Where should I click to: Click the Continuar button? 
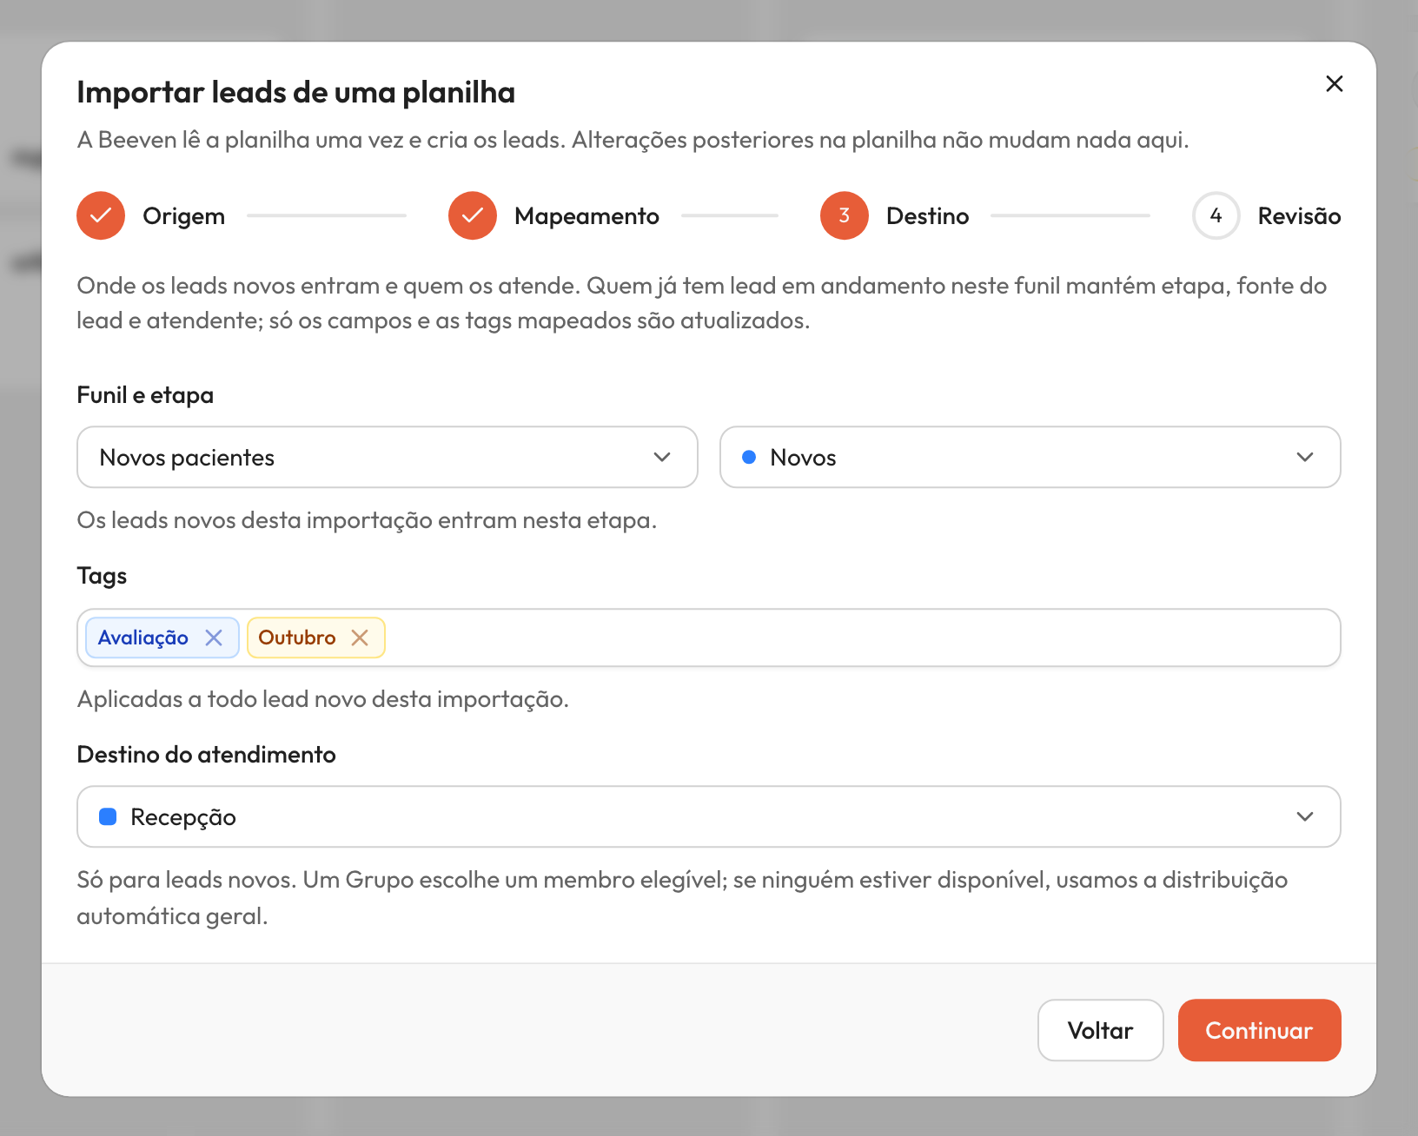click(1259, 1030)
